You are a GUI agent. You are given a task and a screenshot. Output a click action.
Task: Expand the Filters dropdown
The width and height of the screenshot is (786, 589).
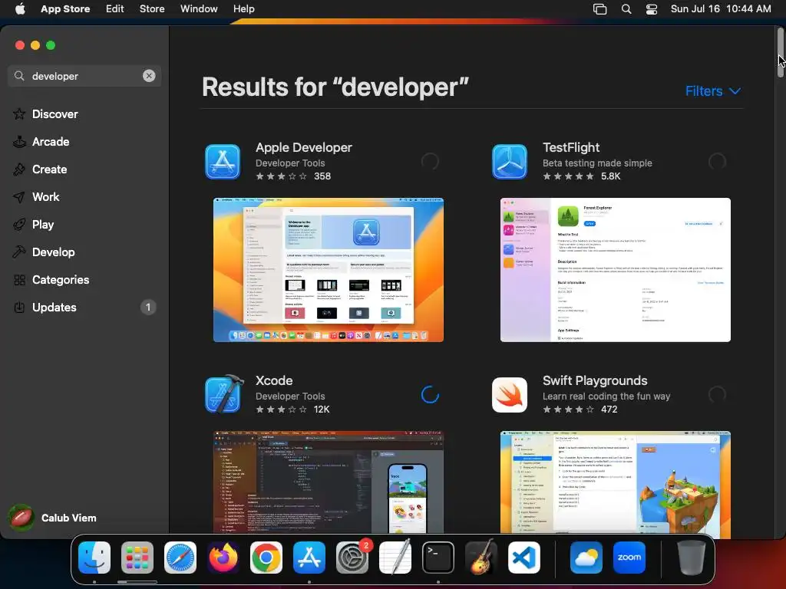click(713, 91)
